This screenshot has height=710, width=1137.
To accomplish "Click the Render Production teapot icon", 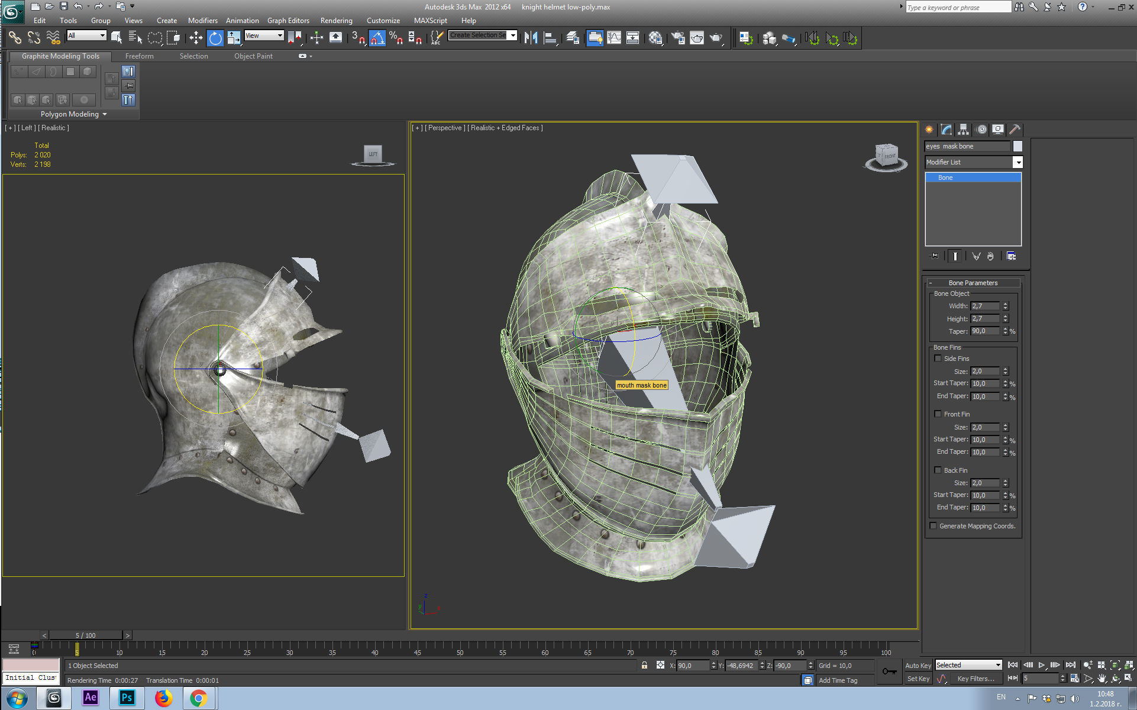I will click(x=716, y=38).
